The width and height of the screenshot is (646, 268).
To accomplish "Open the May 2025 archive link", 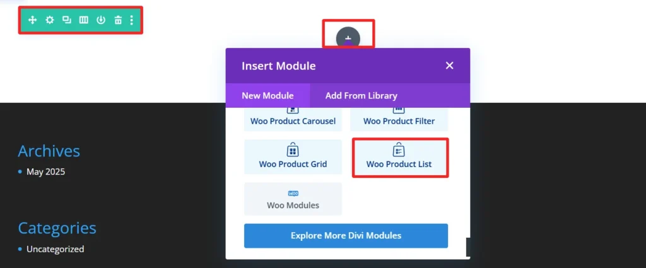I will [x=45, y=172].
